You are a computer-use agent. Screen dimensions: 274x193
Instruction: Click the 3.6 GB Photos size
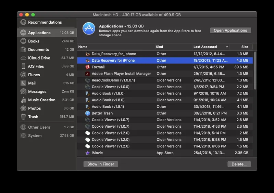69,108
